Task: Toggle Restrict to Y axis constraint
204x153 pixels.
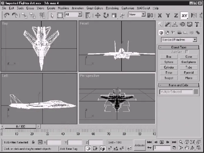Action: tap(168, 15)
